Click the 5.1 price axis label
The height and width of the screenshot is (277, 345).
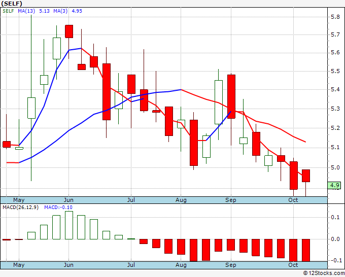pos(335,147)
